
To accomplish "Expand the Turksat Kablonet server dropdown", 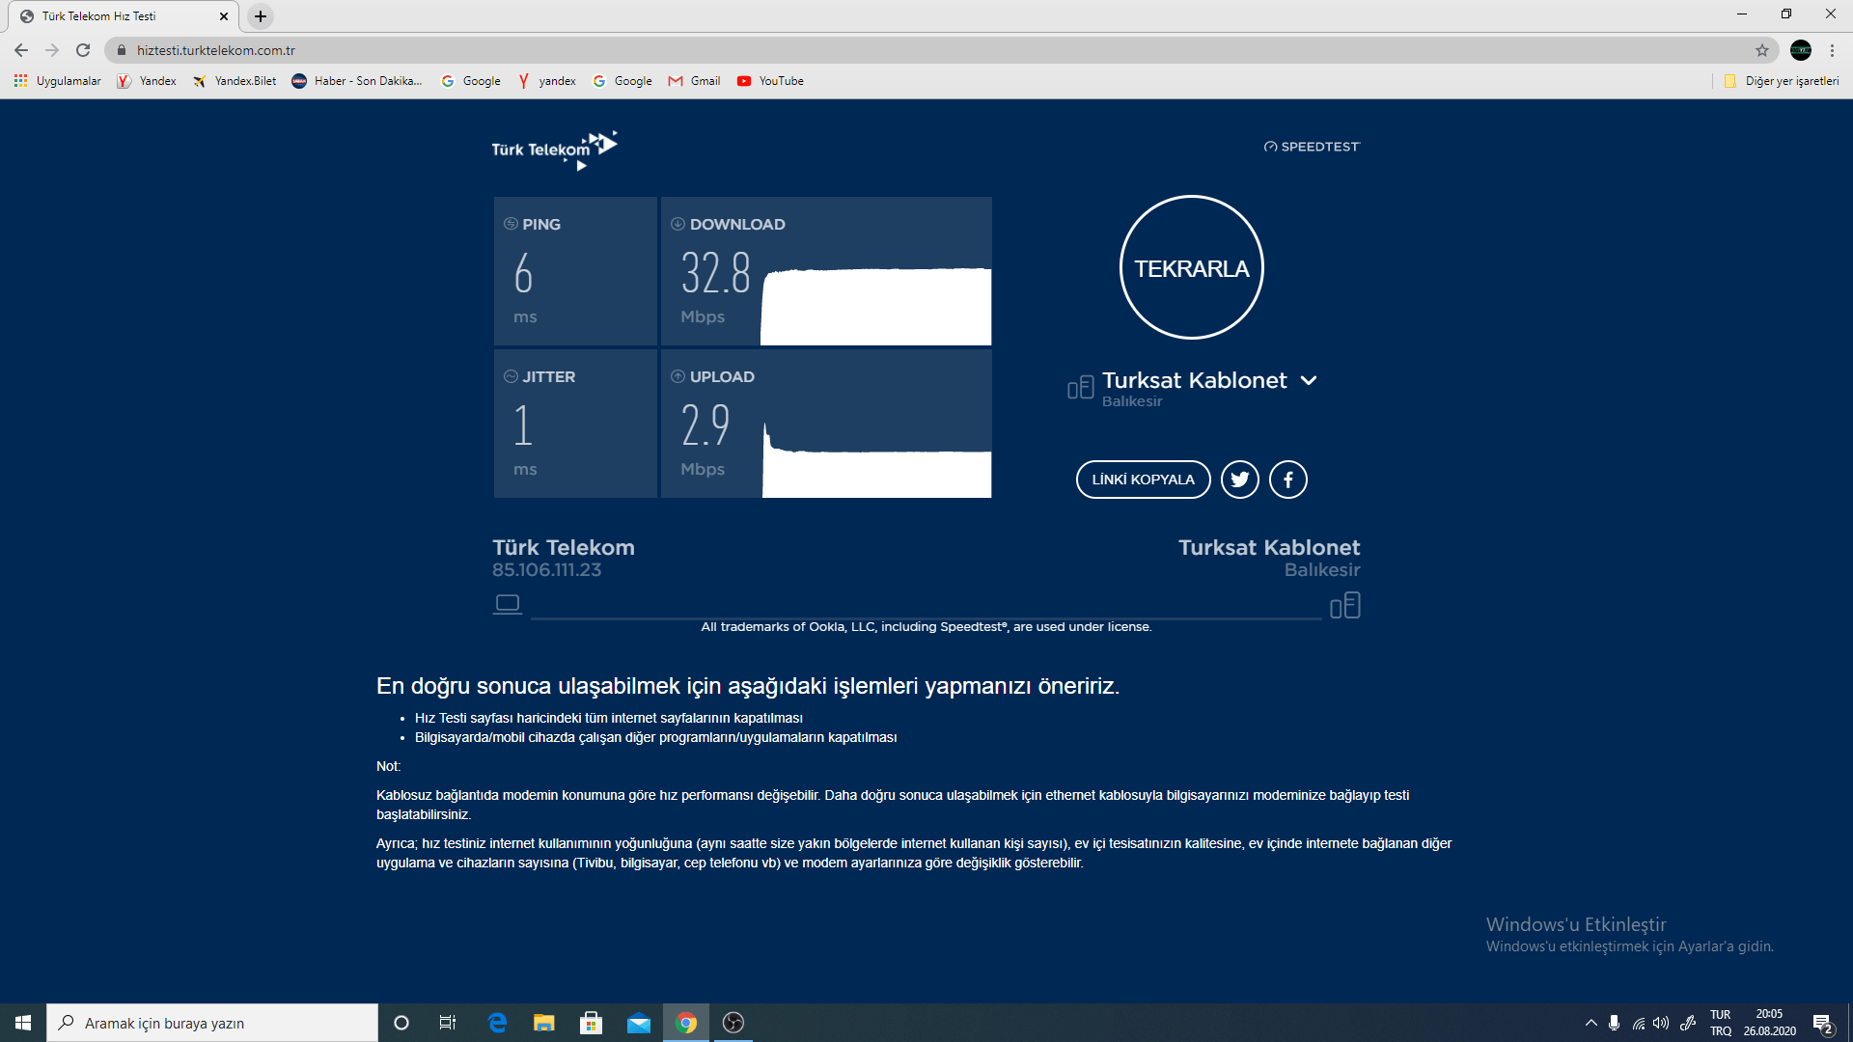I will [1309, 380].
